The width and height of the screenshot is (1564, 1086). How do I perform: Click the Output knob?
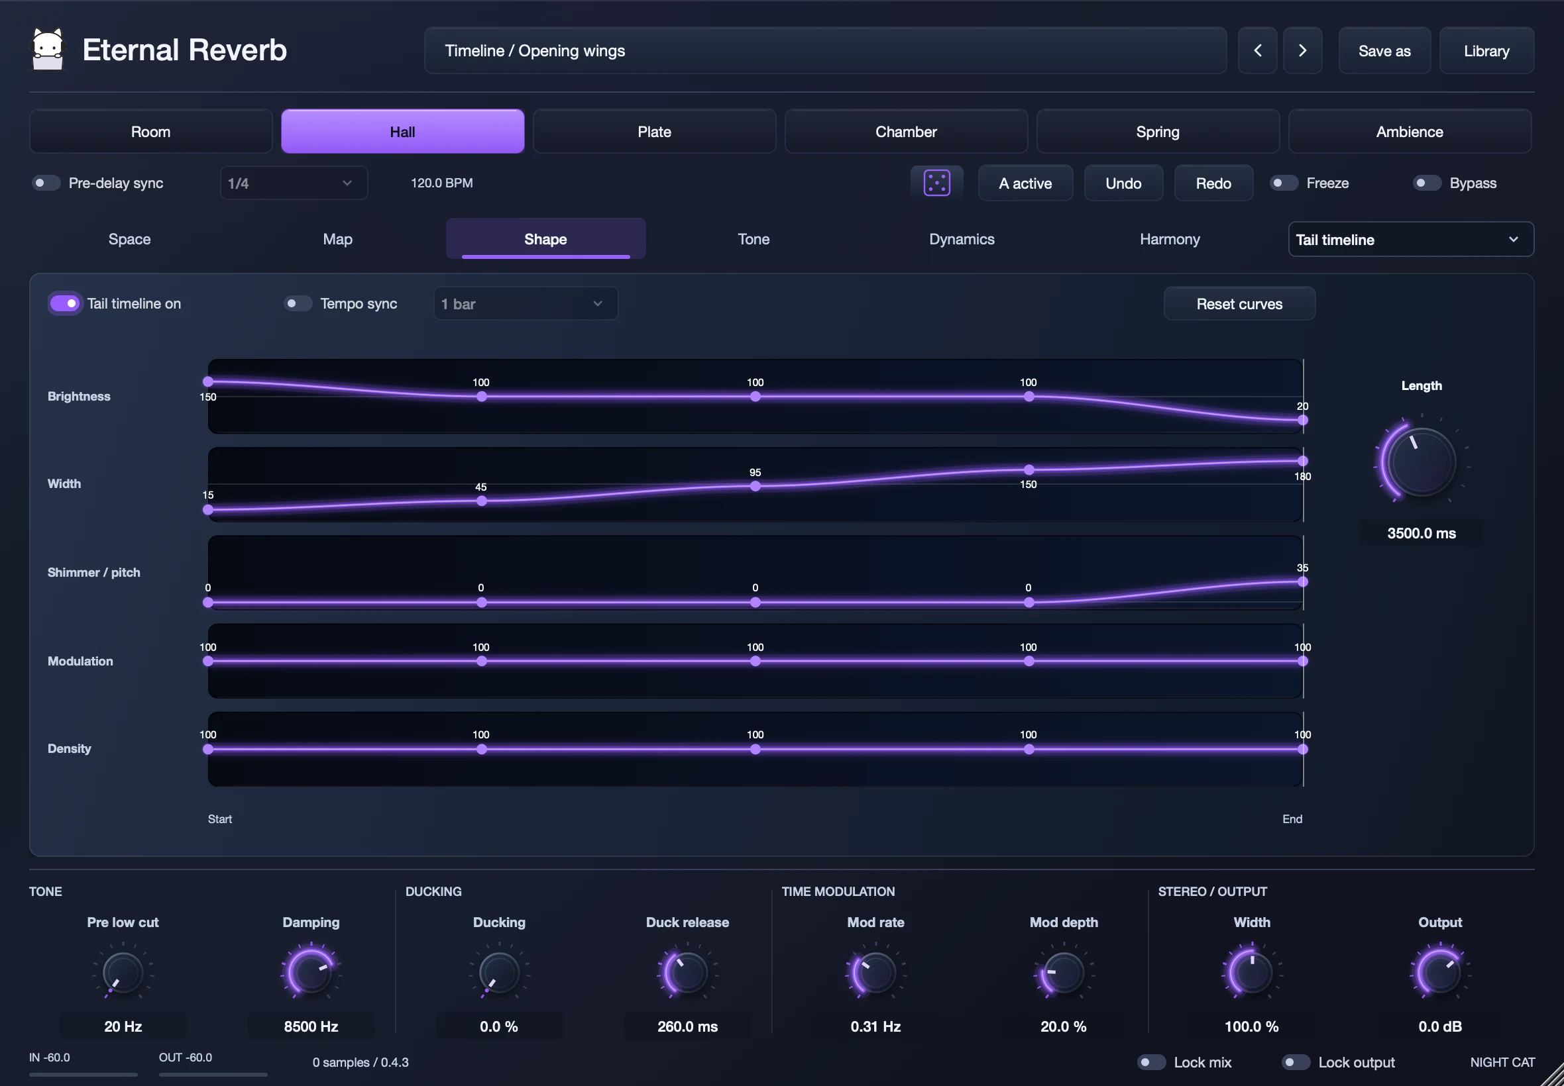(x=1439, y=973)
